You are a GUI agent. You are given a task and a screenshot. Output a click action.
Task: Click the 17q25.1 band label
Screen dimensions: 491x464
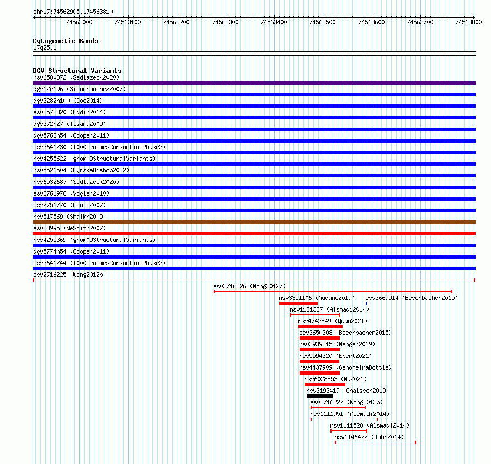coord(45,48)
